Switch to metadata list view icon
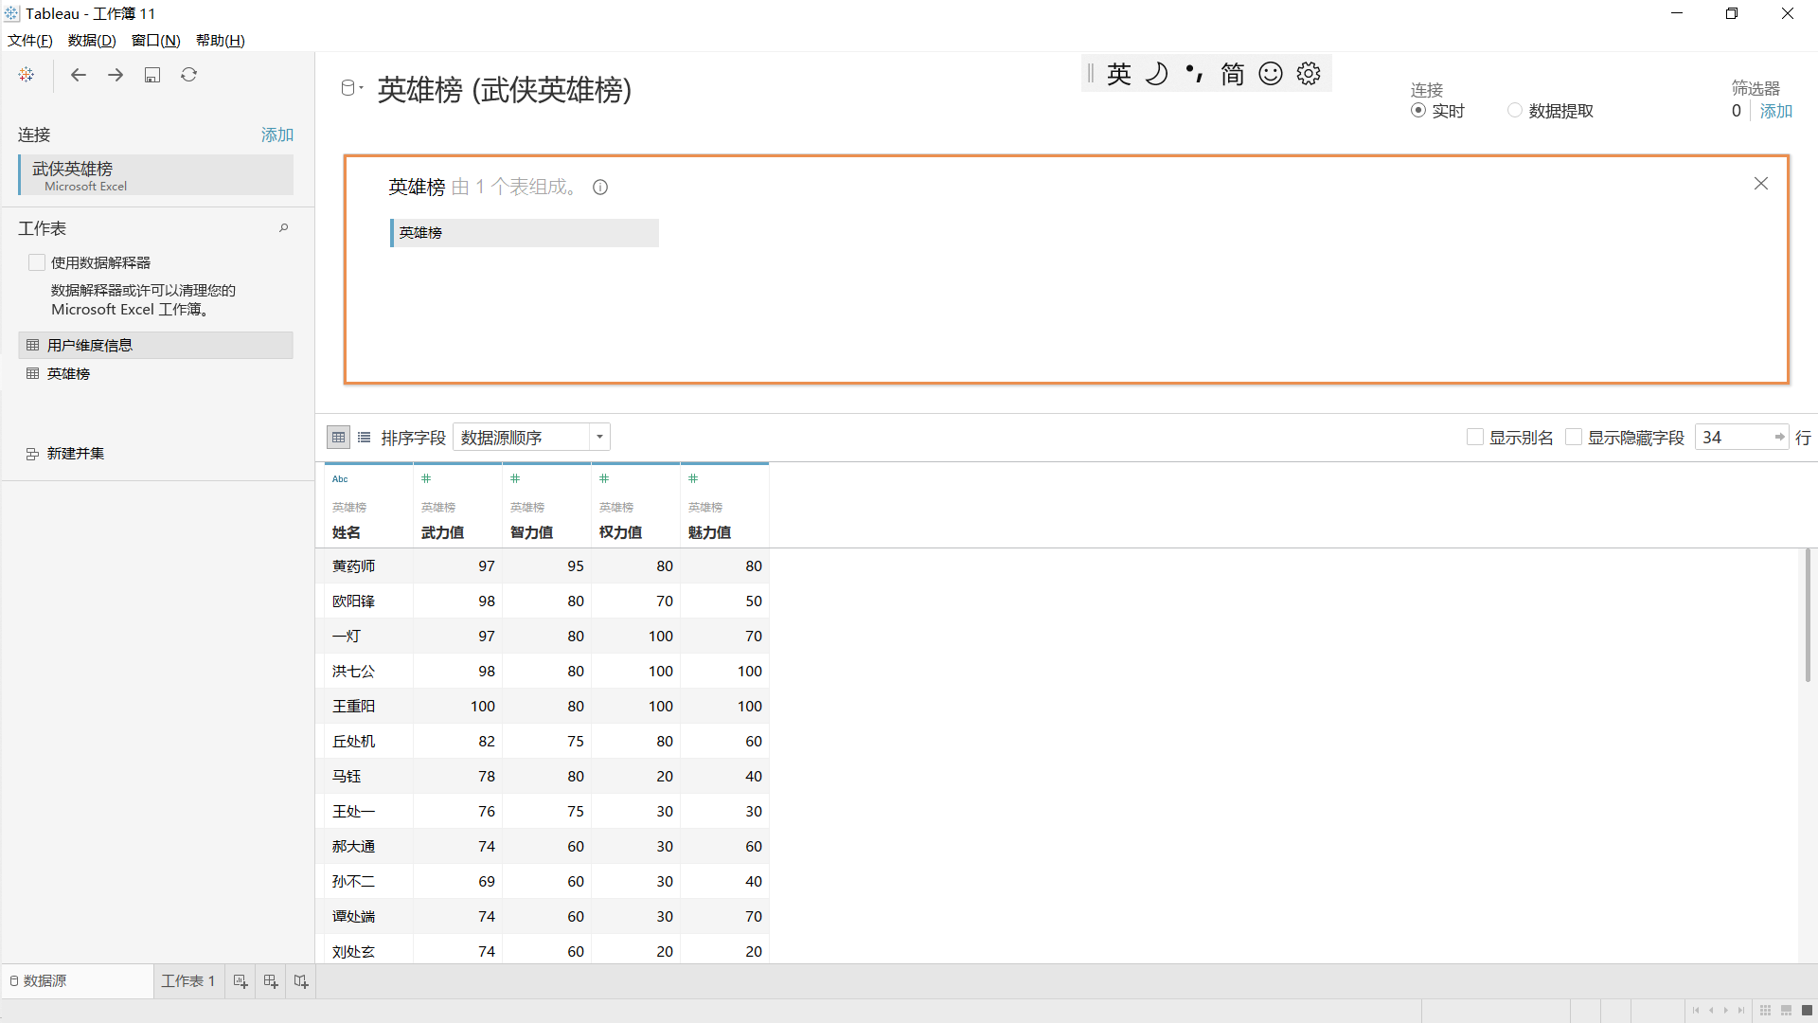Screen dimensions: 1818x1023 point(365,438)
